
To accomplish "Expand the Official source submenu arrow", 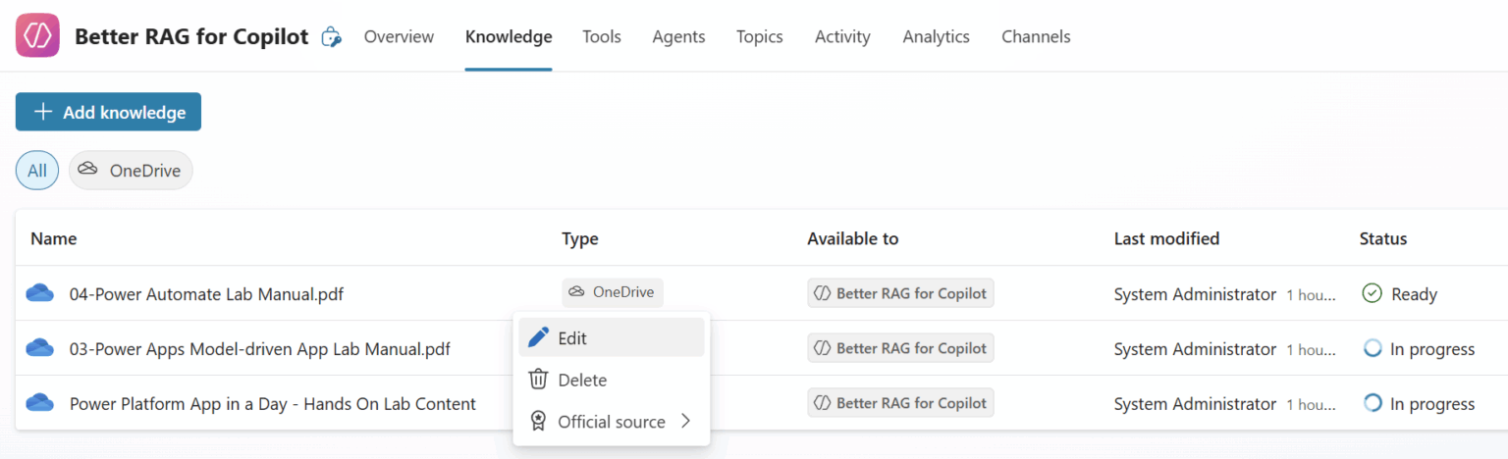I will [685, 422].
